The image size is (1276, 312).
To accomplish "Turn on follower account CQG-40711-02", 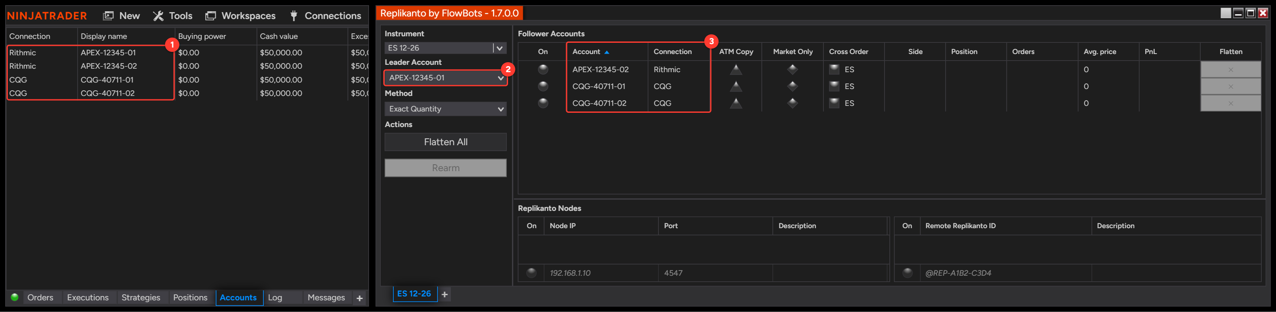I will click(544, 103).
